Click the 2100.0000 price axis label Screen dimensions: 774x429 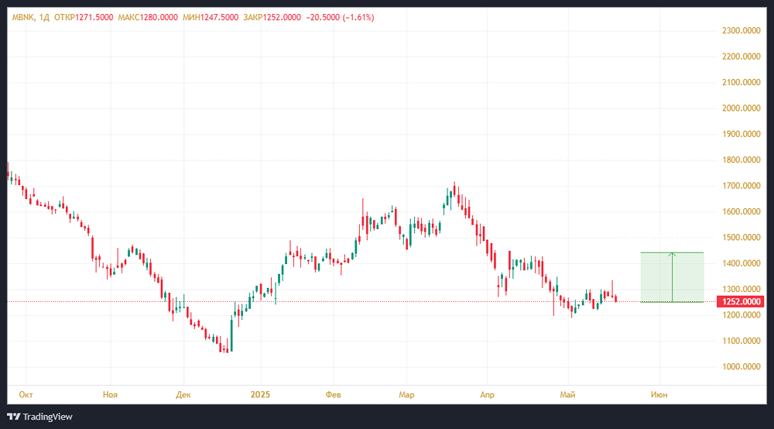741,82
